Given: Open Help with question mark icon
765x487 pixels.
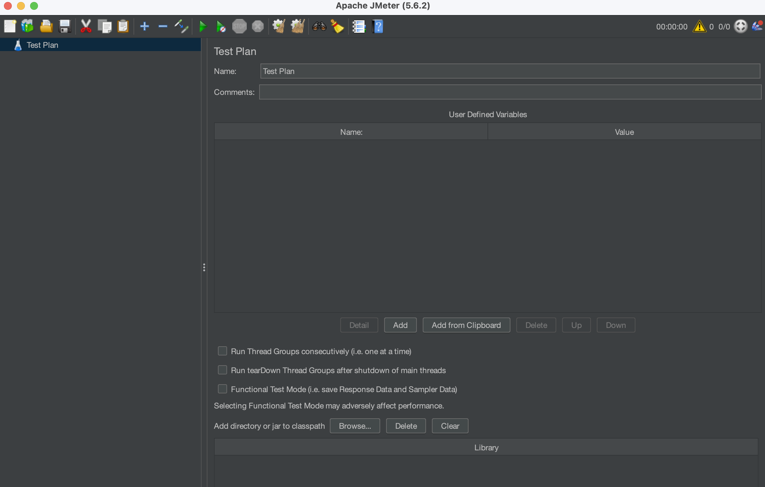Looking at the screenshot, I should click(x=378, y=27).
